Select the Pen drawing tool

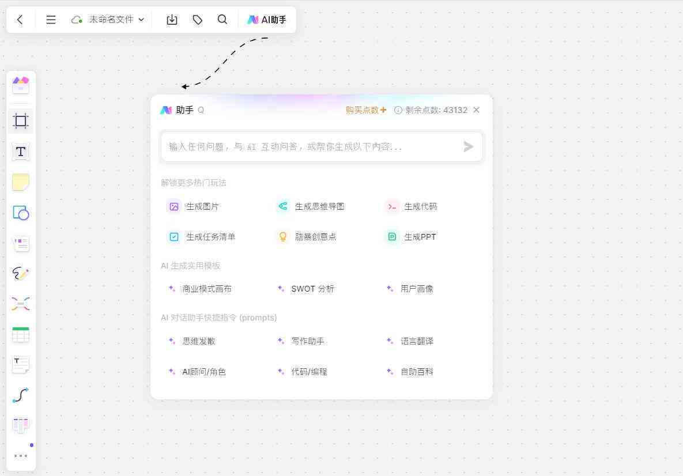[21, 274]
